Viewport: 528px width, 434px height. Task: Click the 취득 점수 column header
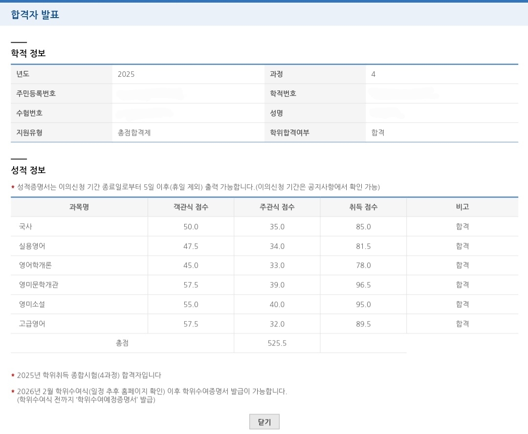[363, 207]
